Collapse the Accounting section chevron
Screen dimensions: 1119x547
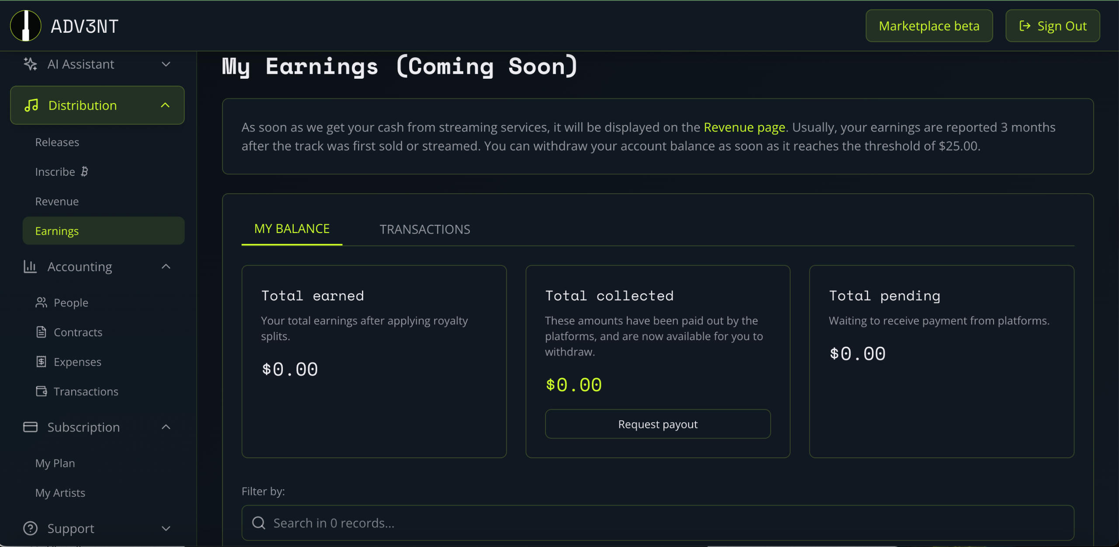click(x=166, y=267)
